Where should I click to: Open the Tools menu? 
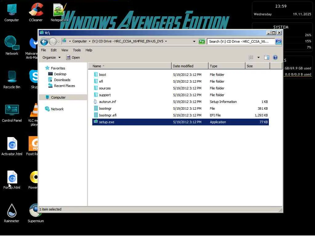click(77, 50)
